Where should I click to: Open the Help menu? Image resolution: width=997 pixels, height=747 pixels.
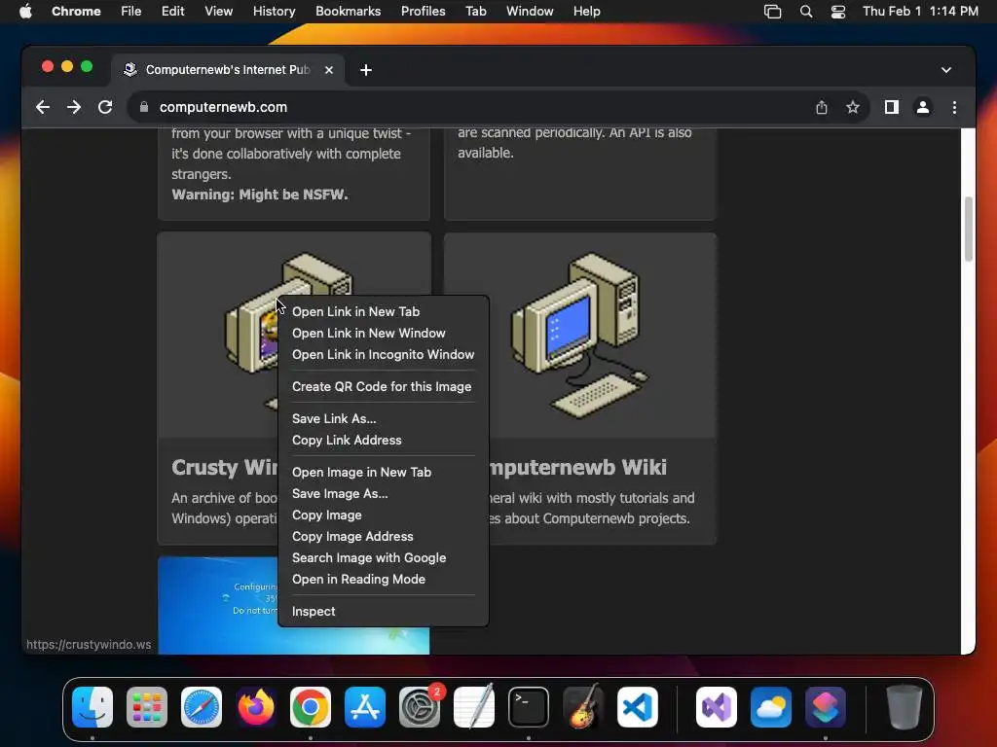coord(586,12)
